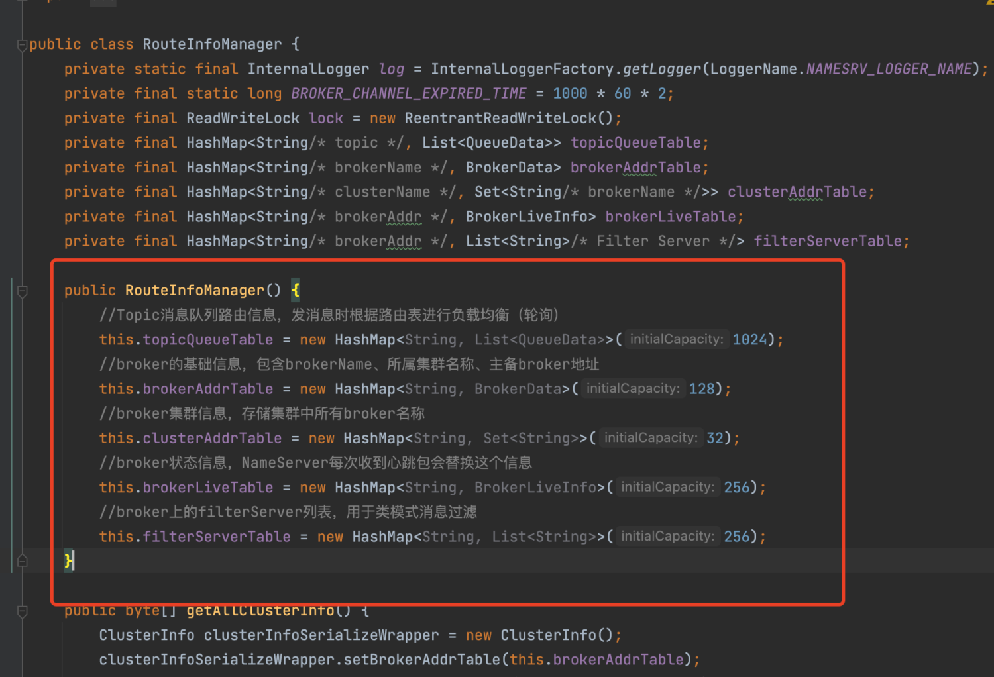This screenshot has width=994, height=677.
Task: Collapse the RouteInfoManager class fold marker
Action: [x=22, y=44]
